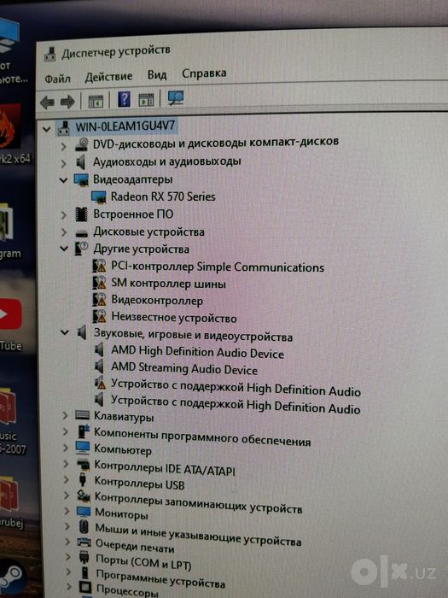Screen dimensions: 448x598
Task: Open Steam icon on the desktop
Action: pyautogui.click(x=11, y=576)
